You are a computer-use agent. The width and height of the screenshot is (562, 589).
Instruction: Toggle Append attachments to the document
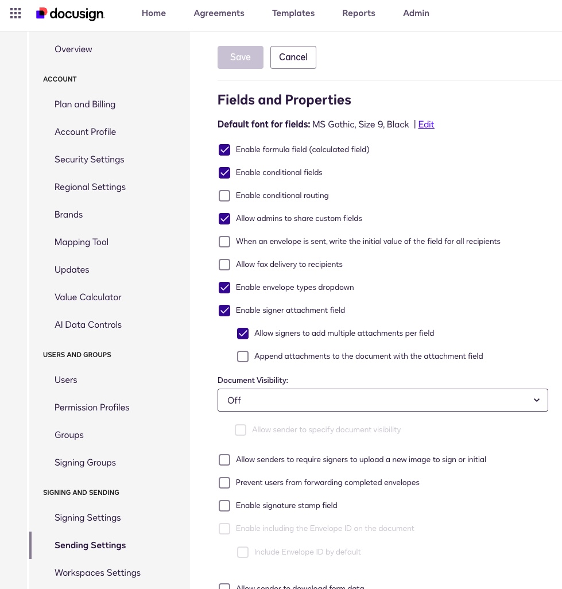(243, 356)
